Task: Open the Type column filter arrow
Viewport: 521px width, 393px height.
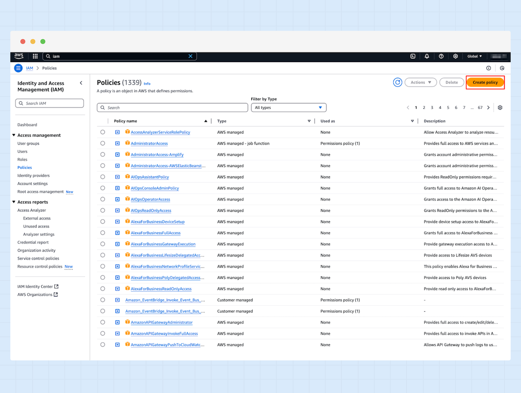Action: coord(309,121)
